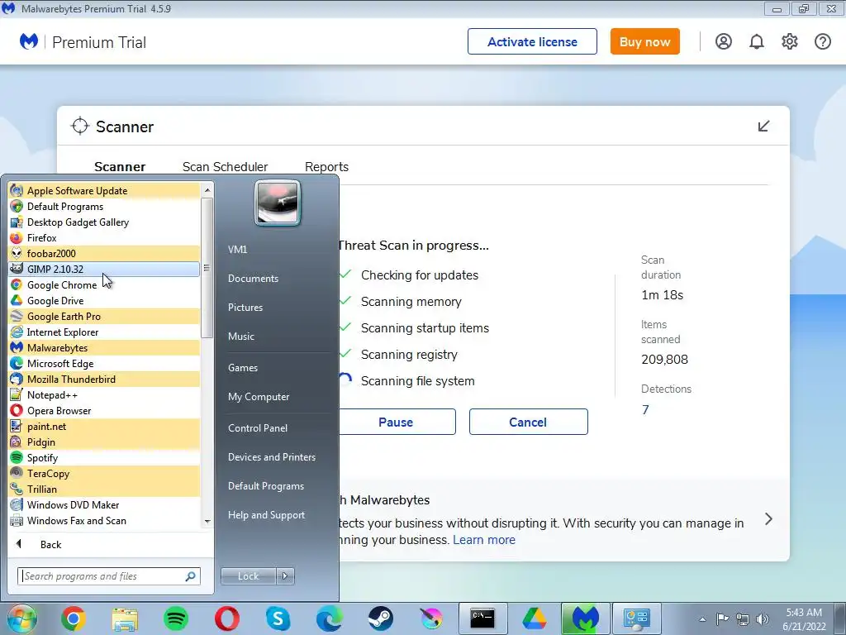Click the Buy now button
846x635 pixels.
tap(644, 41)
